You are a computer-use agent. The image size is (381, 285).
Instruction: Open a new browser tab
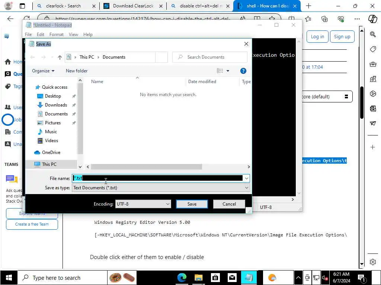click(x=308, y=6)
